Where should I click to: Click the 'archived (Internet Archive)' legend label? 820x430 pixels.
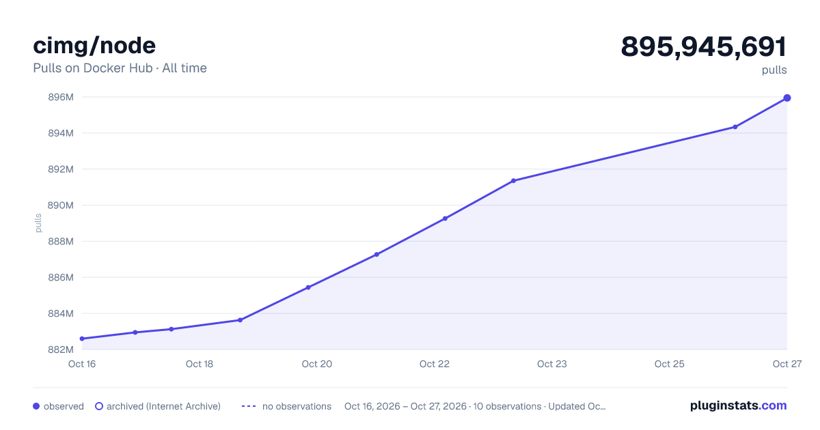(x=163, y=406)
